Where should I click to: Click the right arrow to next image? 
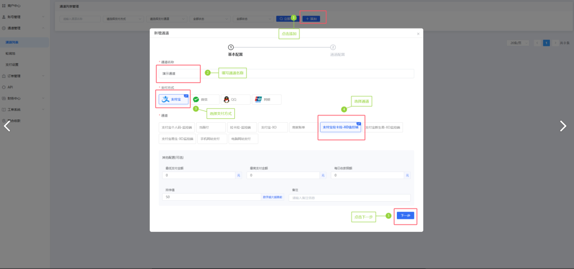pyautogui.click(x=563, y=126)
